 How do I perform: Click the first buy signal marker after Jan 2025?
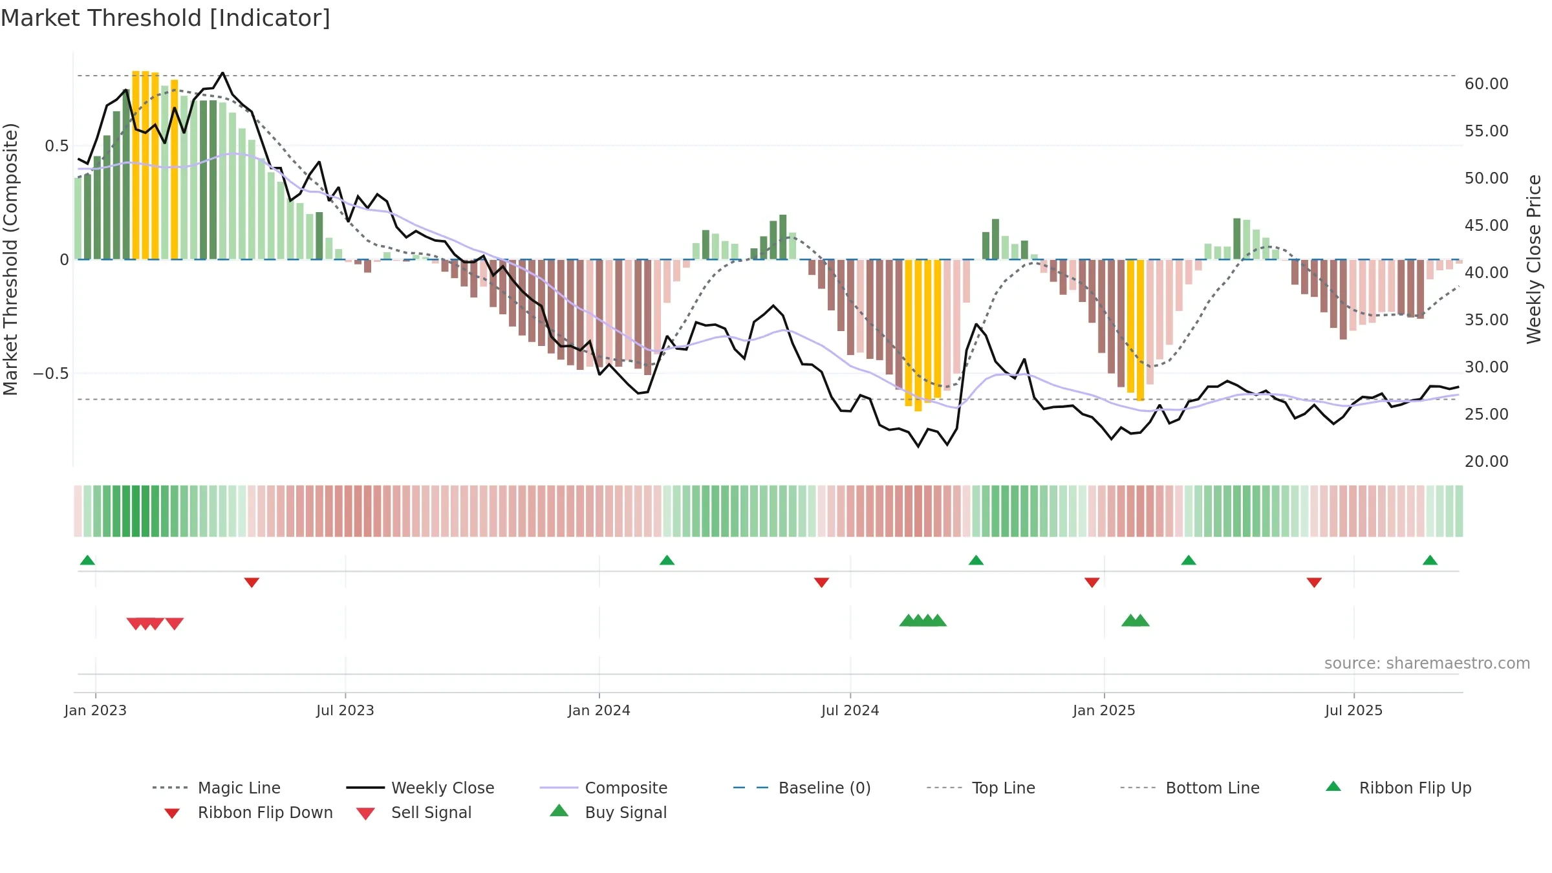pos(1130,620)
